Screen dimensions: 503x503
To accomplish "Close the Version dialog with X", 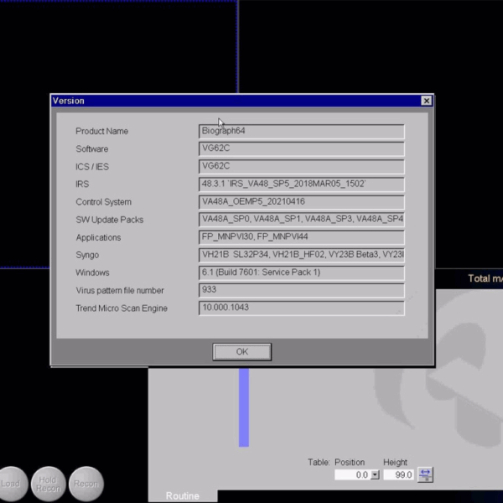I will (x=426, y=101).
